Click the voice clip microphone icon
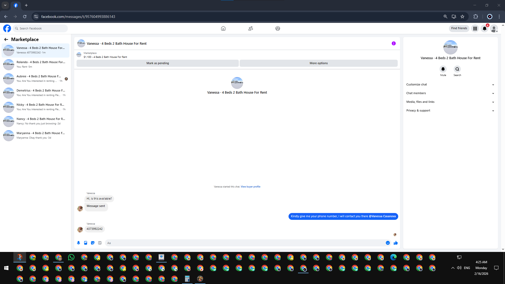This screenshot has height=284, width=505. [78, 243]
